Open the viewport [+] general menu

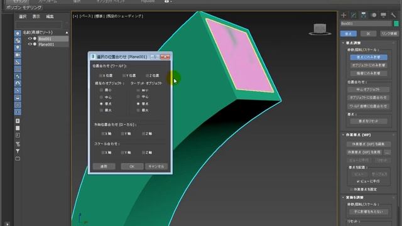[75, 16]
